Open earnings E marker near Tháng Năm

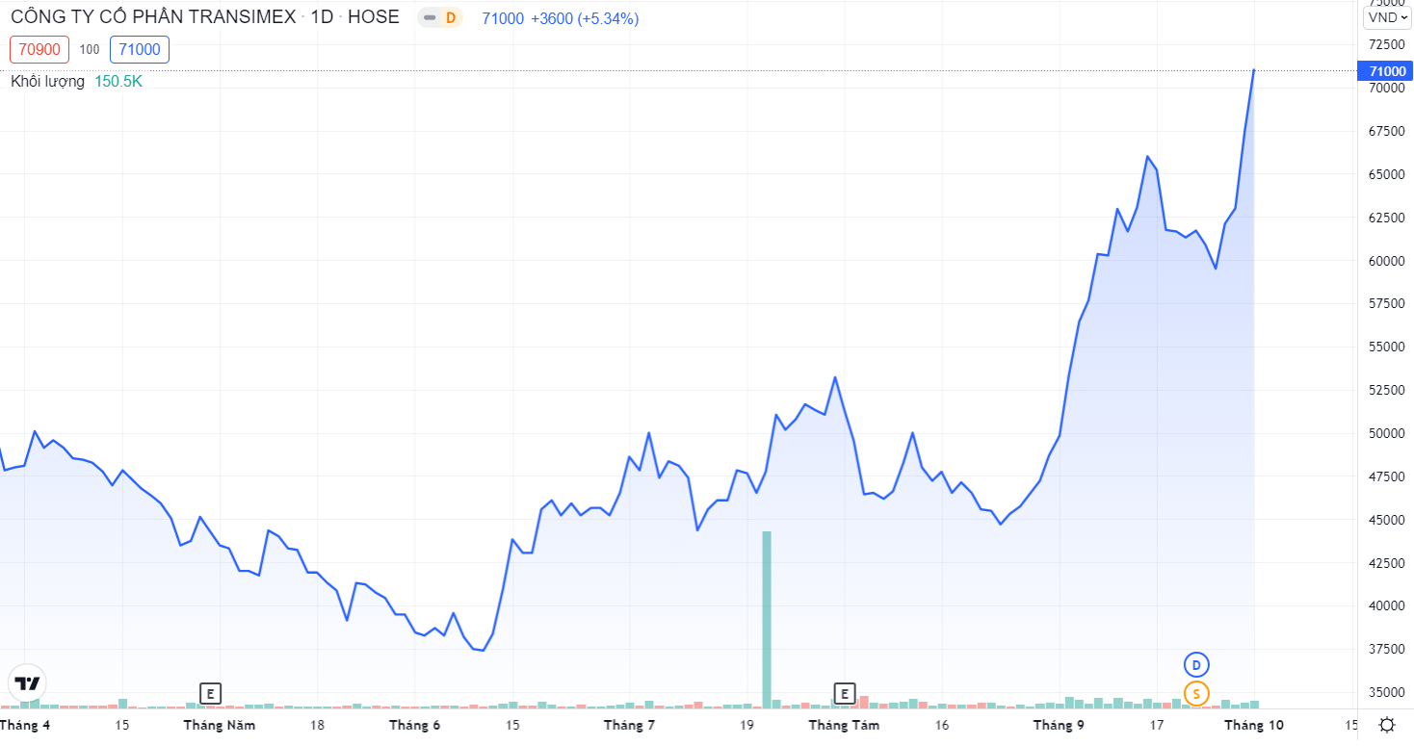click(210, 693)
